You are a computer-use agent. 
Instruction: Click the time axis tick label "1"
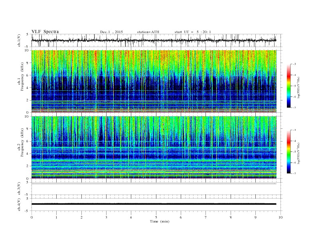(x=56, y=217)
